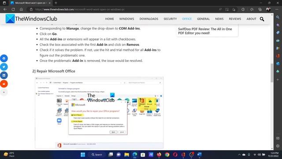This screenshot has width=282, height=159.
Task: View site info via the lock icon
Action: (31, 9)
